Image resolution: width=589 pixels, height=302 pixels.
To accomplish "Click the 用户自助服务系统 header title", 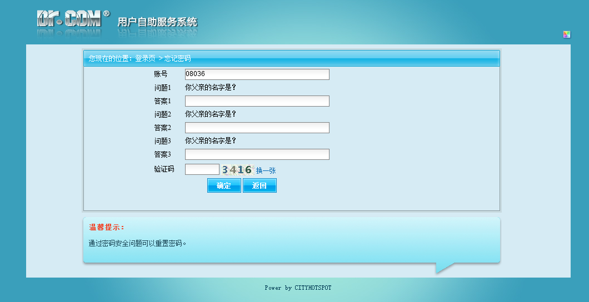I will click(157, 22).
